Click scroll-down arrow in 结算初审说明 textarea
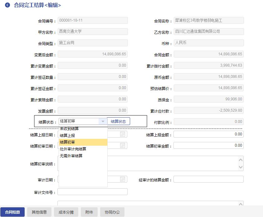This screenshot has width=263, height=217. tap(241, 167)
